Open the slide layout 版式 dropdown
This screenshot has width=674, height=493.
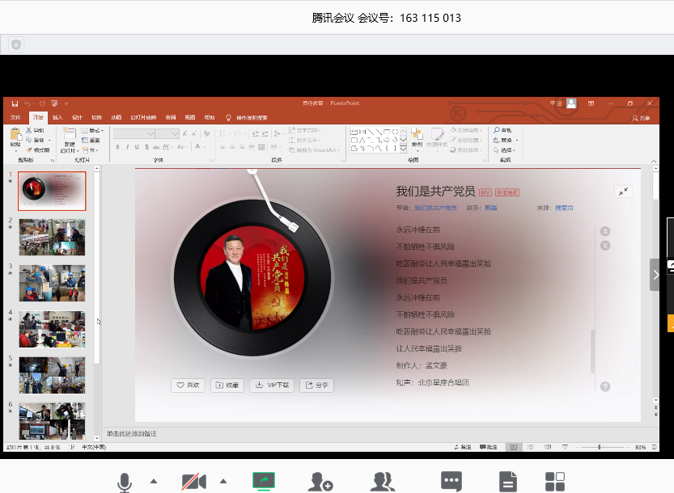click(92, 130)
